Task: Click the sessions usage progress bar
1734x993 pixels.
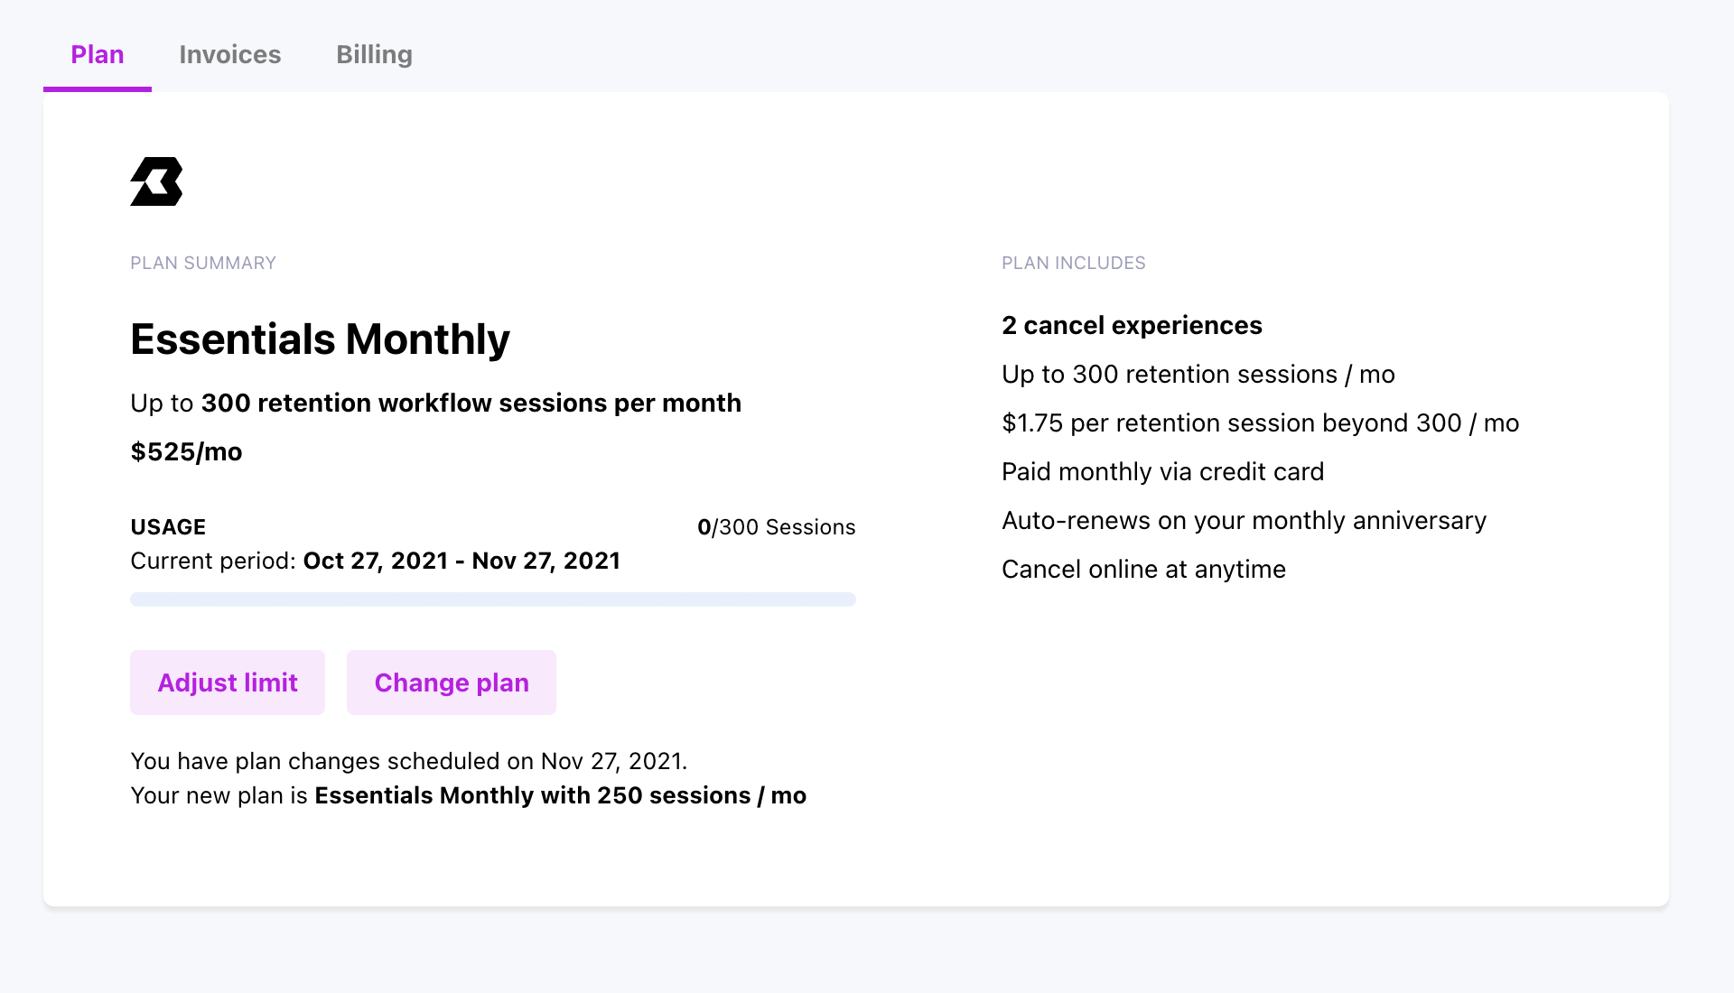Action: coord(492,599)
